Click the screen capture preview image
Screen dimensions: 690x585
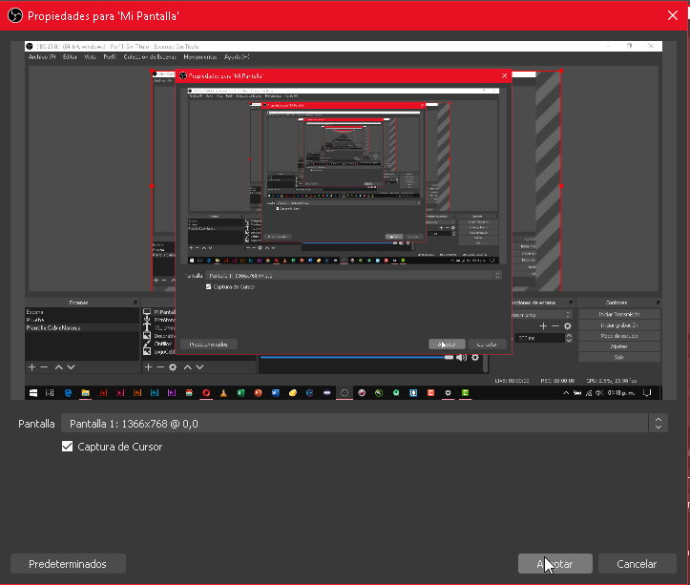coord(344,220)
